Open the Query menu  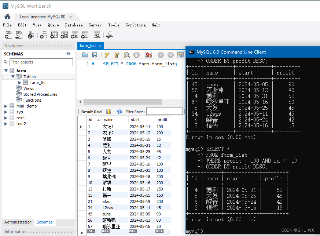pos(53,25)
